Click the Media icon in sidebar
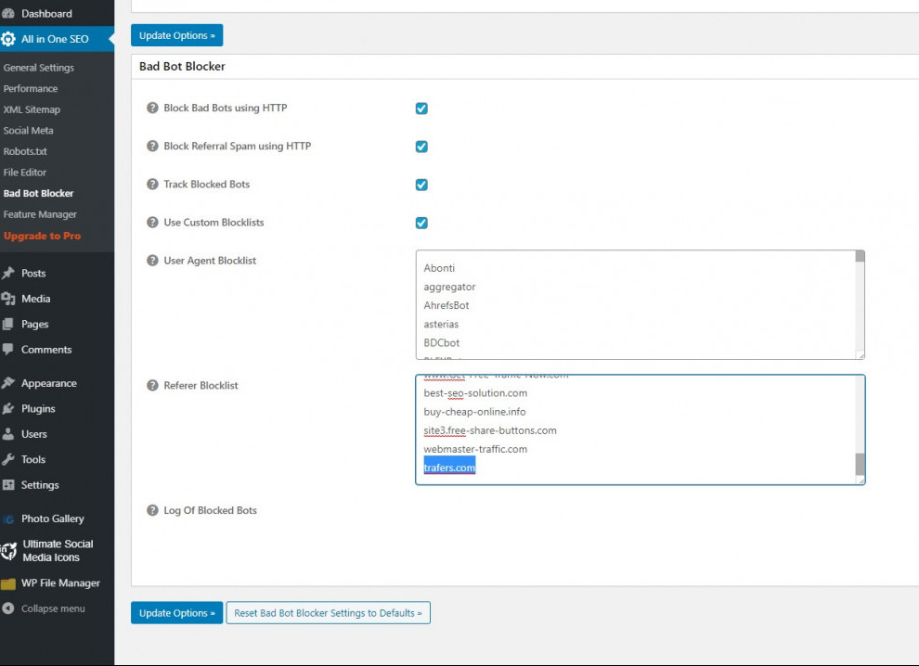Viewport: 919px width, 666px height. [x=8, y=299]
